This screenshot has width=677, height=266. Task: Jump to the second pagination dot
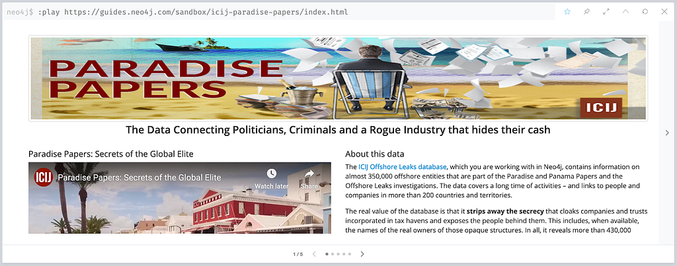(x=333, y=254)
